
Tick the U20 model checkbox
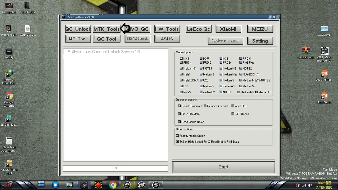[x=201, y=80]
